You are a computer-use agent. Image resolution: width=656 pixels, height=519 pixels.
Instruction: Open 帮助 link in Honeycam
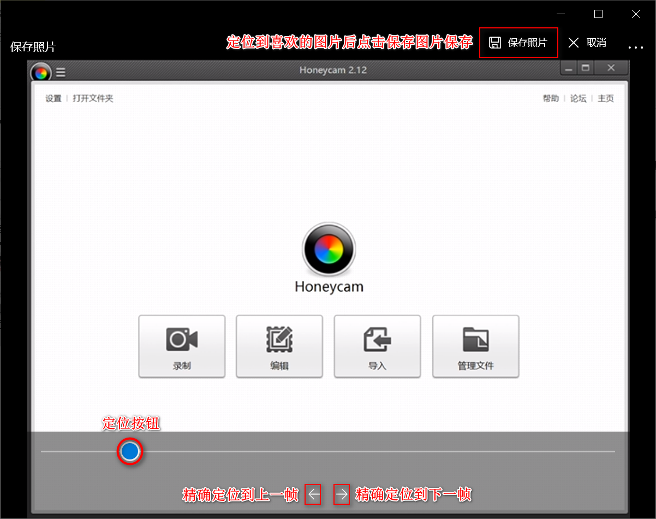click(551, 98)
